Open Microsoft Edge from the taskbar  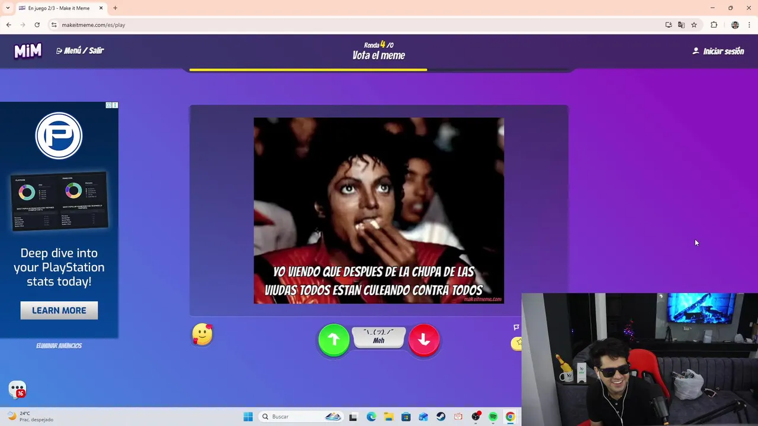point(371,417)
